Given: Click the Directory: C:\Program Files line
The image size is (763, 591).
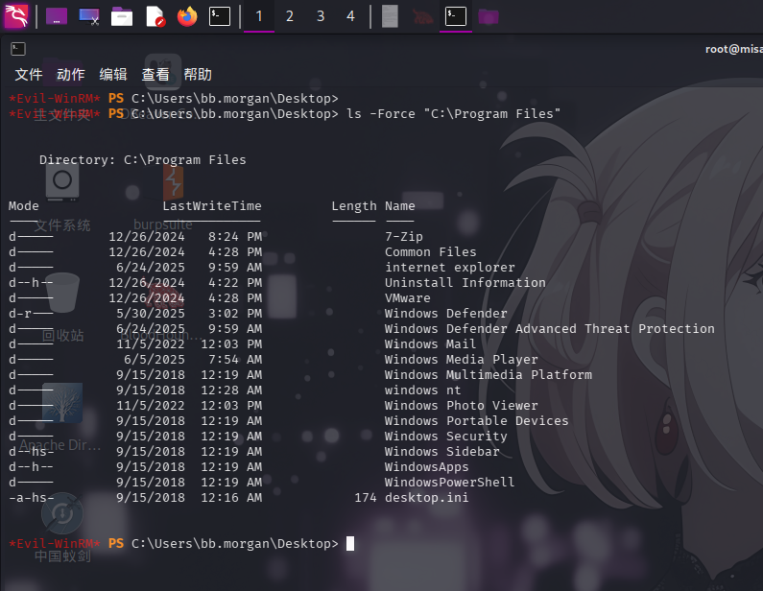Looking at the screenshot, I should [x=143, y=160].
